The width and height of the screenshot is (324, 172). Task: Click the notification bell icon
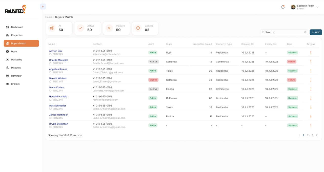click(283, 7)
